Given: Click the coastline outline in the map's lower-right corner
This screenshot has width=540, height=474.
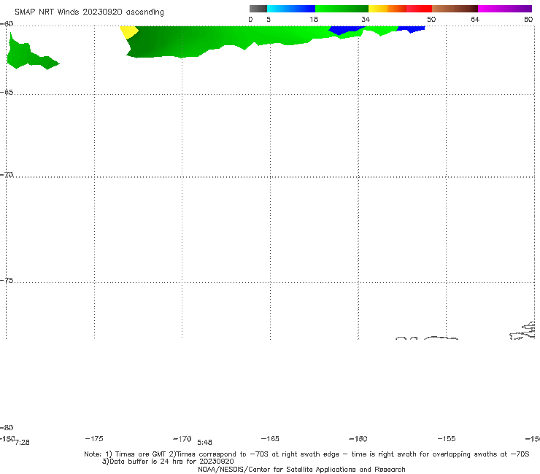Looking at the screenshot, I should pyautogui.click(x=523, y=331).
